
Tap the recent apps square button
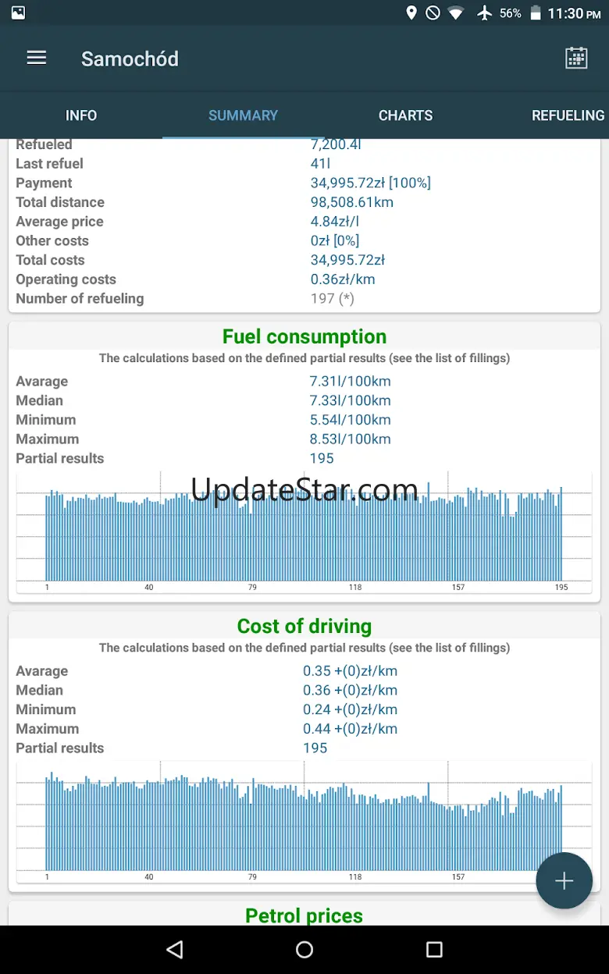tap(434, 949)
